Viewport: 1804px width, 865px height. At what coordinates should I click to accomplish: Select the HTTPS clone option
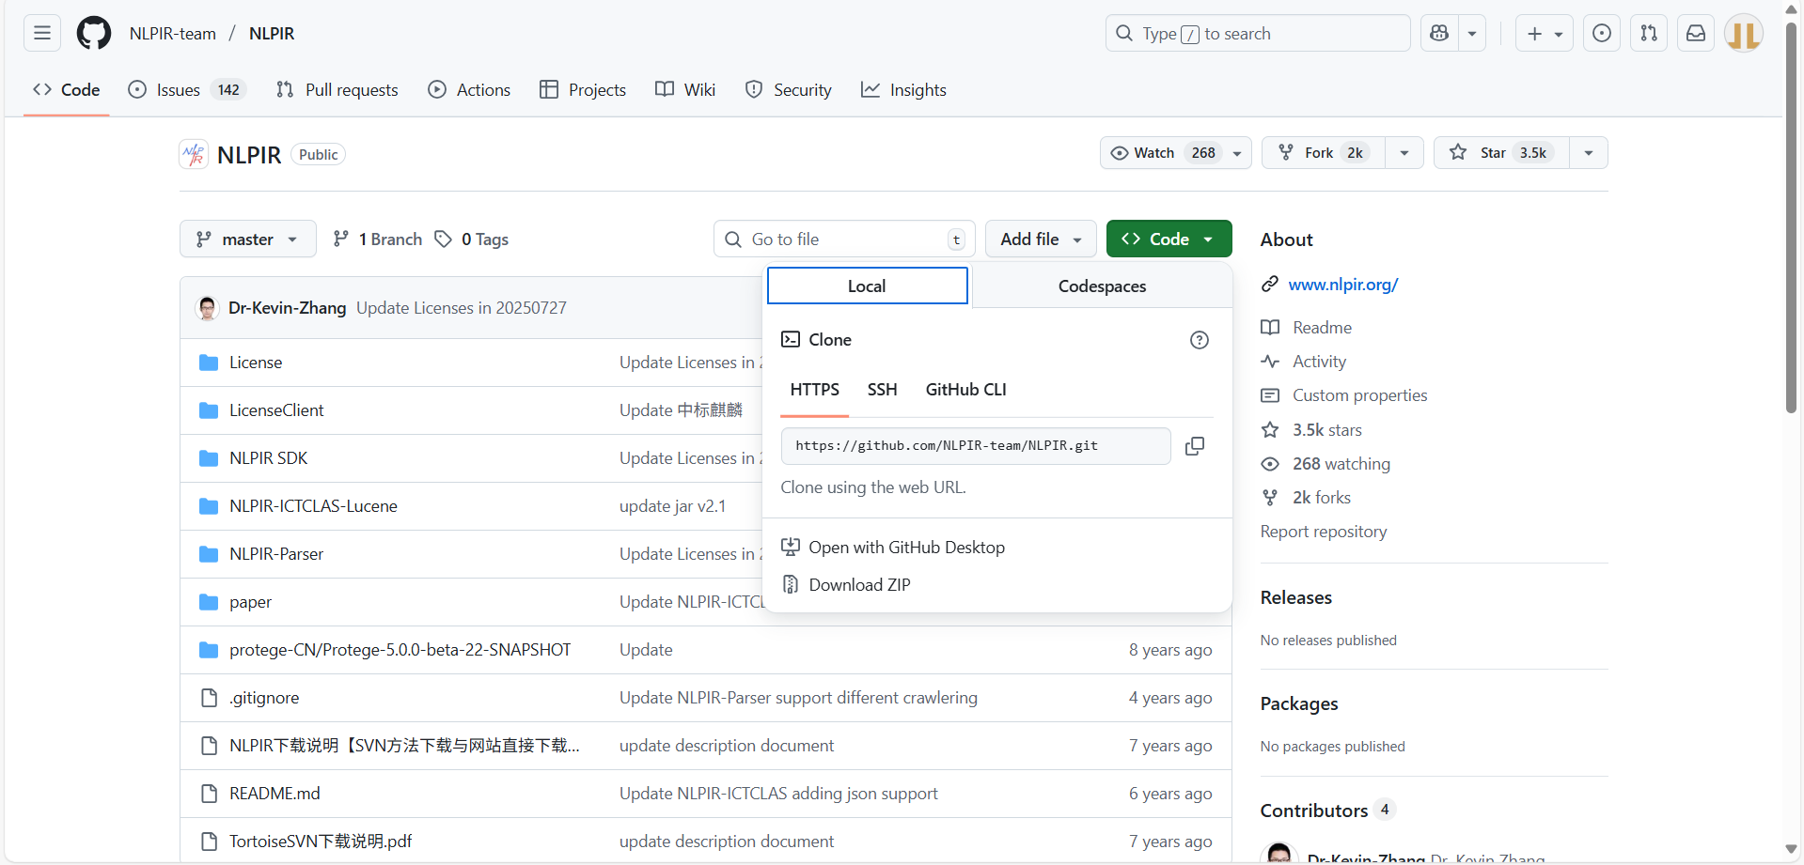814,390
